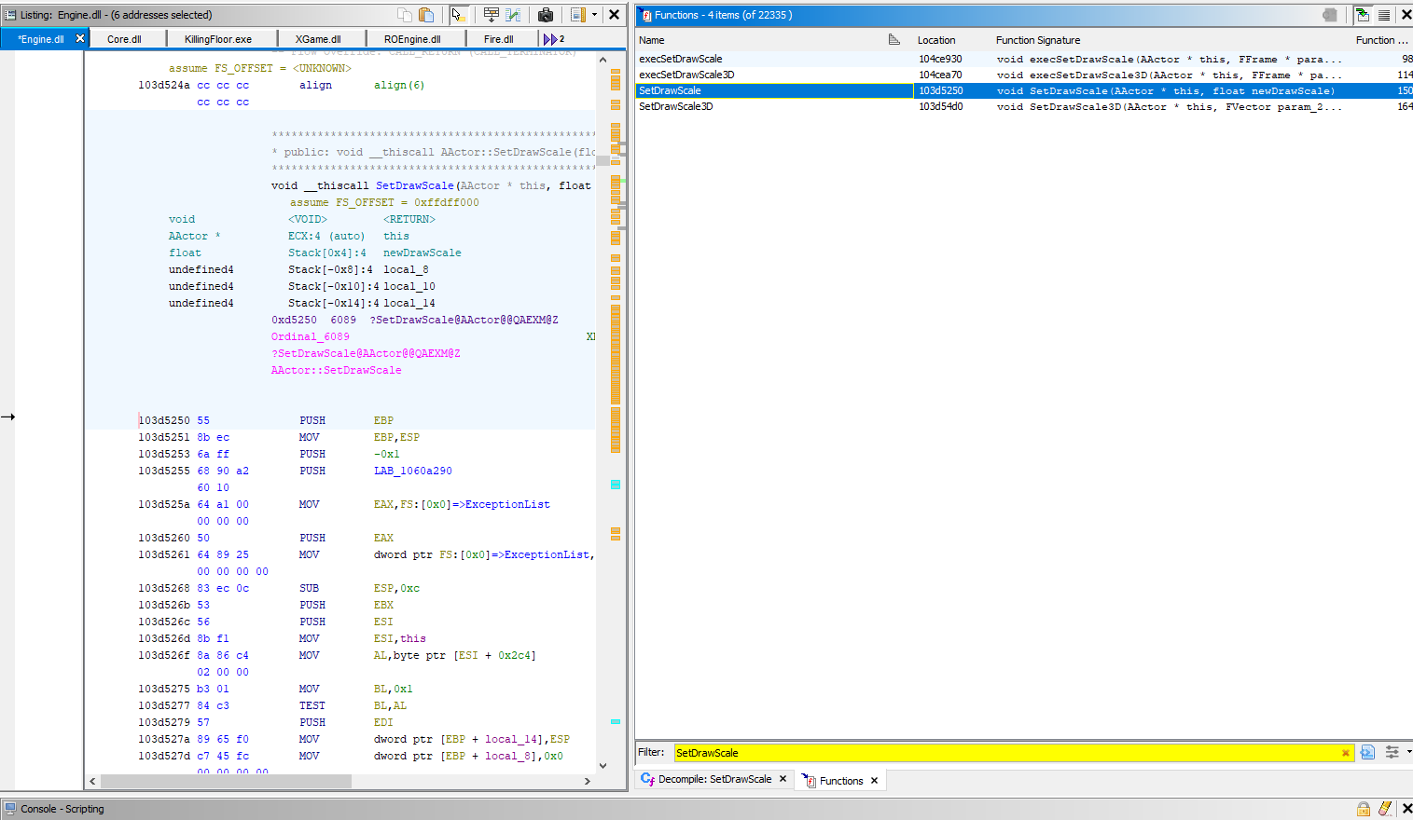
Task: Click the Listing horizontal scrollbar thumb
Action: coord(226,781)
